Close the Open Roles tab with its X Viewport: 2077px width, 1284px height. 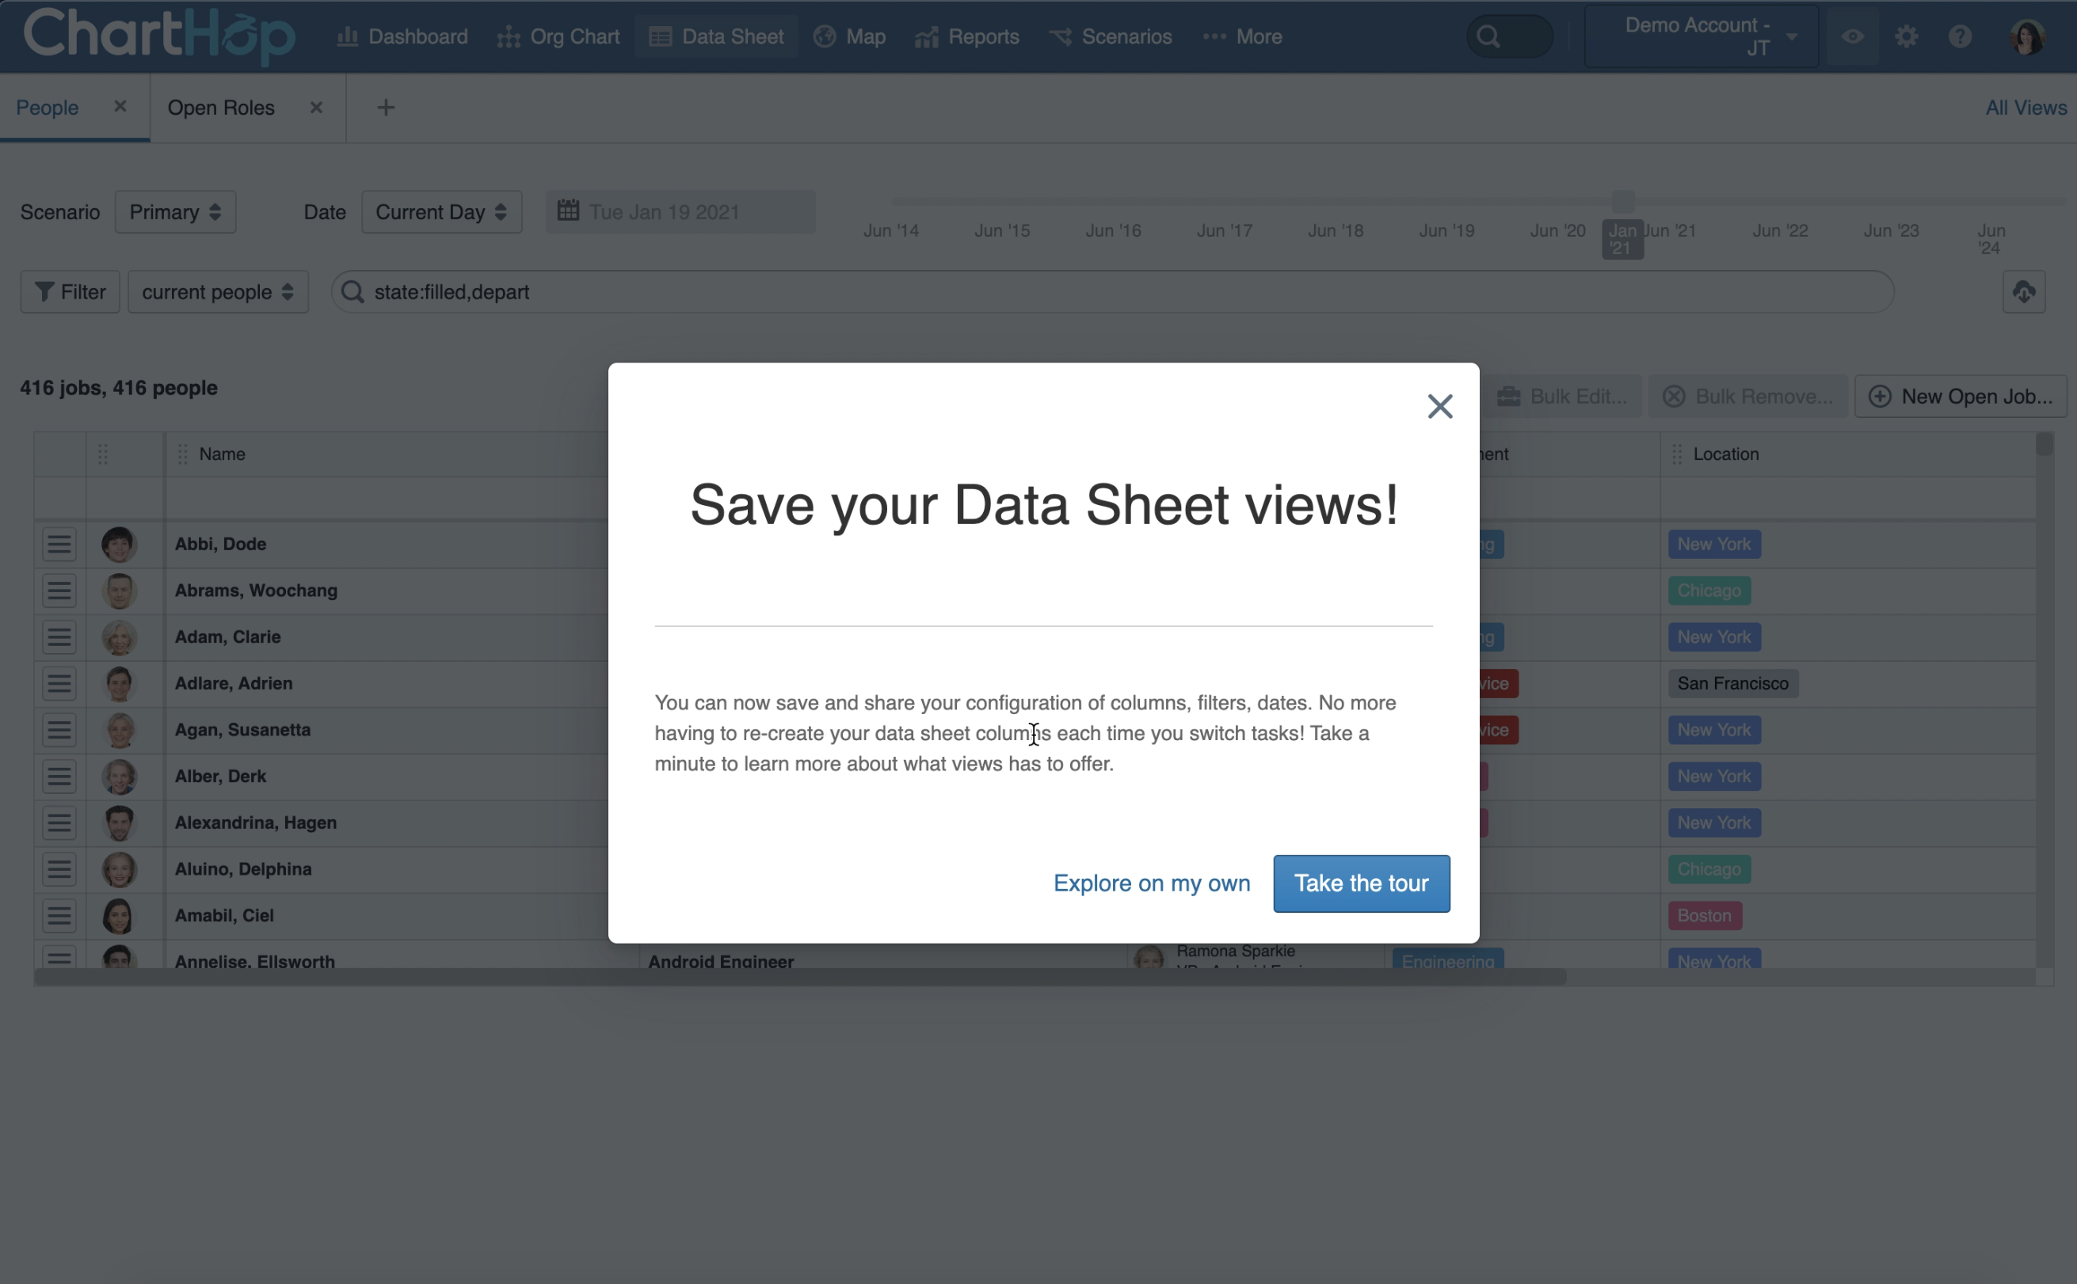[x=316, y=107]
